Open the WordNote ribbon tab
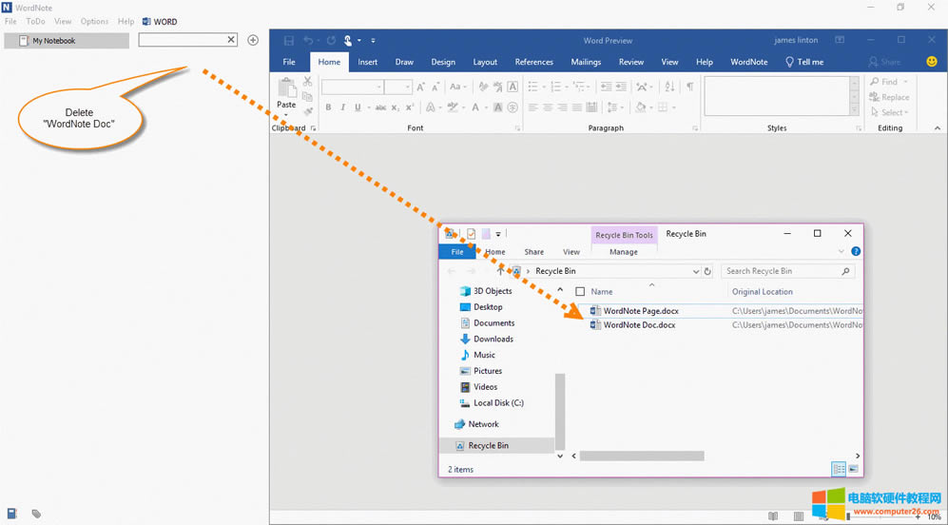 click(x=748, y=62)
